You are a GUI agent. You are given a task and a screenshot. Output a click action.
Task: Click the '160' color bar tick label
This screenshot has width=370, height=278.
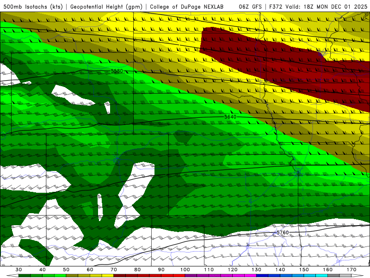click(x=328, y=270)
